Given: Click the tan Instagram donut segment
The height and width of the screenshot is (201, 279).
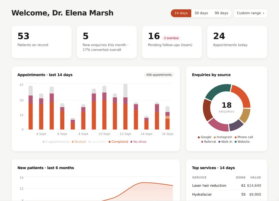Looking at the screenshot, I should pos(245,115).
